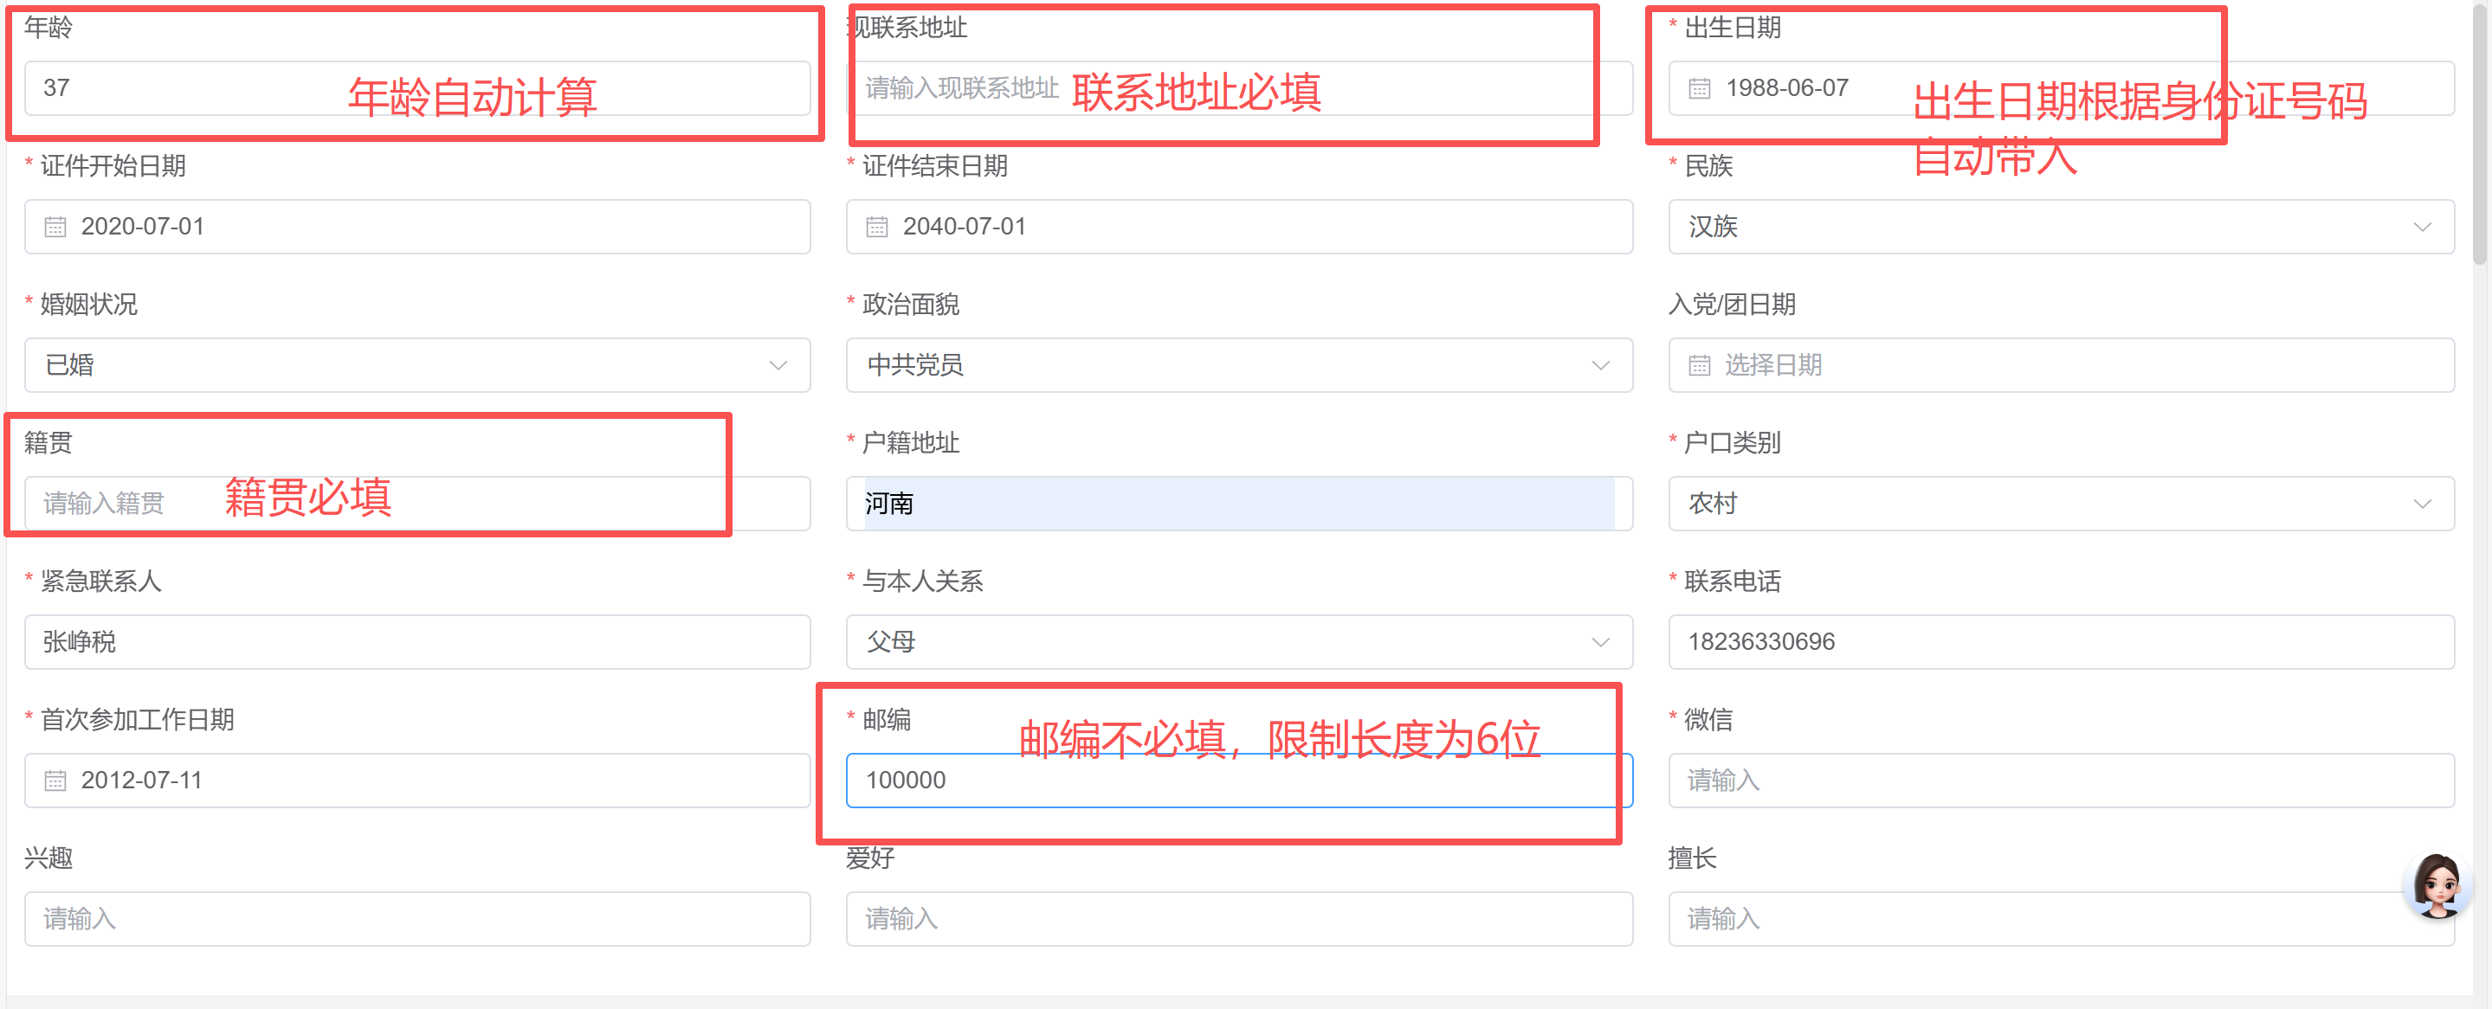Click calendar icon in 出生日期 field
The image size is (2492, 1009).
(1699, 89)
